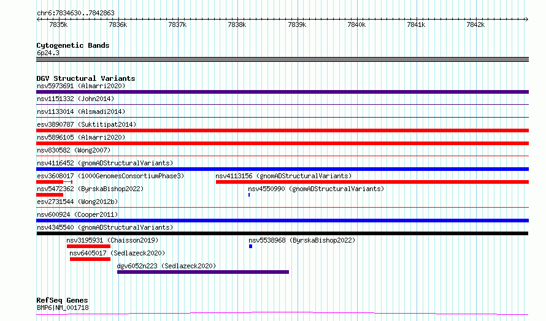This screenshot has width=546, height=321.
Task: Click the 7837k ruler tick label
Action: tap(177, 25)
